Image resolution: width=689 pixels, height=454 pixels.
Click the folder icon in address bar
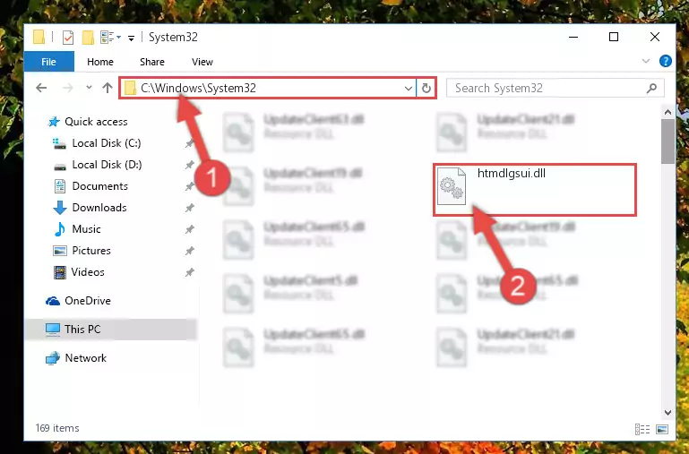click(130, 89)
